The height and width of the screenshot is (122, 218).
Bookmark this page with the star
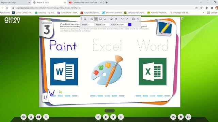click(x=201, y=8)
